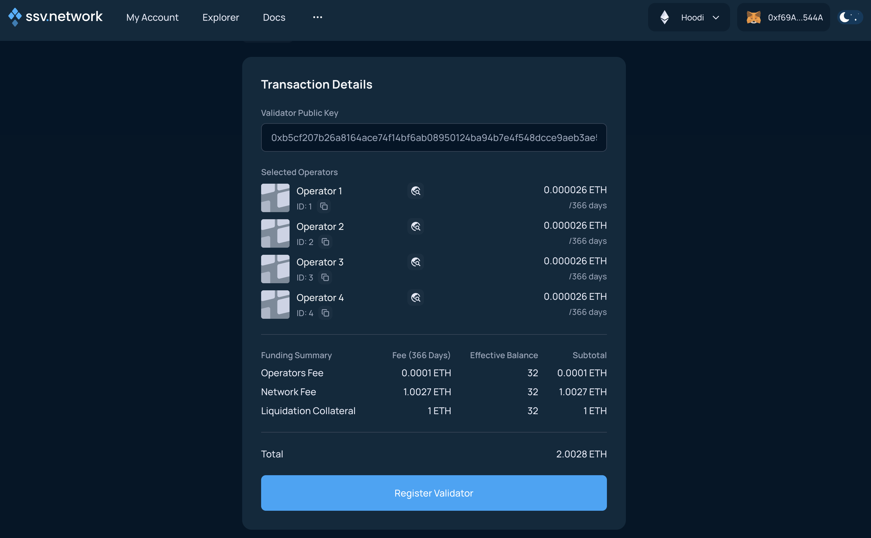Copy Operator 1's ID

[x=324, y=206]
